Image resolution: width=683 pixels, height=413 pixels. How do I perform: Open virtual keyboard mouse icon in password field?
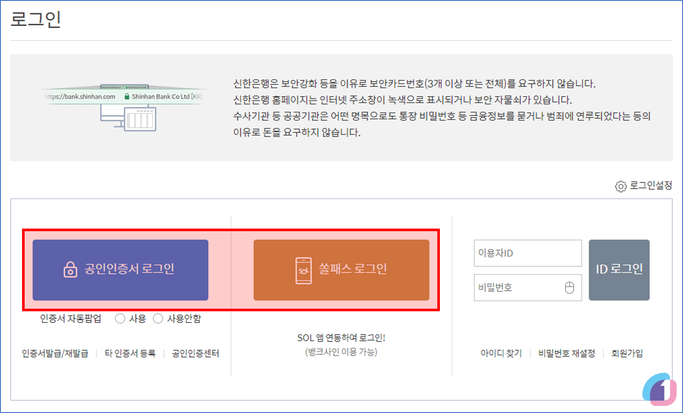pyautogui.click(x=570, y=287)
